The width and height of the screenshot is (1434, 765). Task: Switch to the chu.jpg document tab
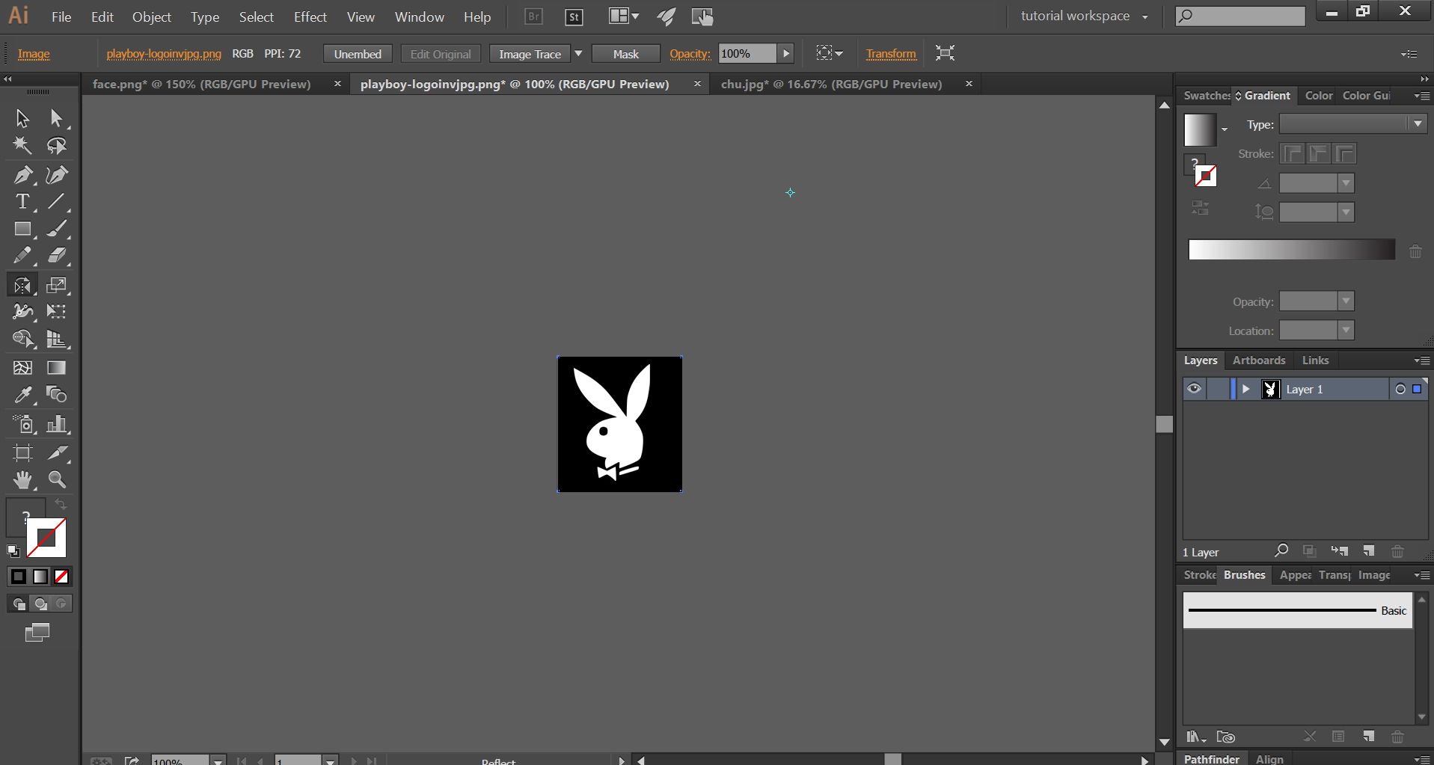tap(831, 84)
